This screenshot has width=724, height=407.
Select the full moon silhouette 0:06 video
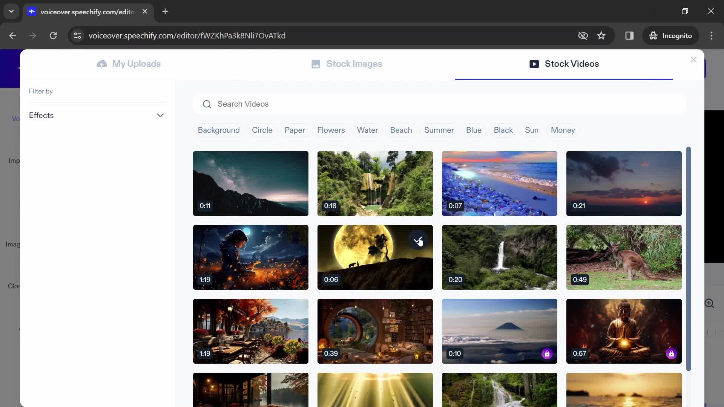coord(375,257)
